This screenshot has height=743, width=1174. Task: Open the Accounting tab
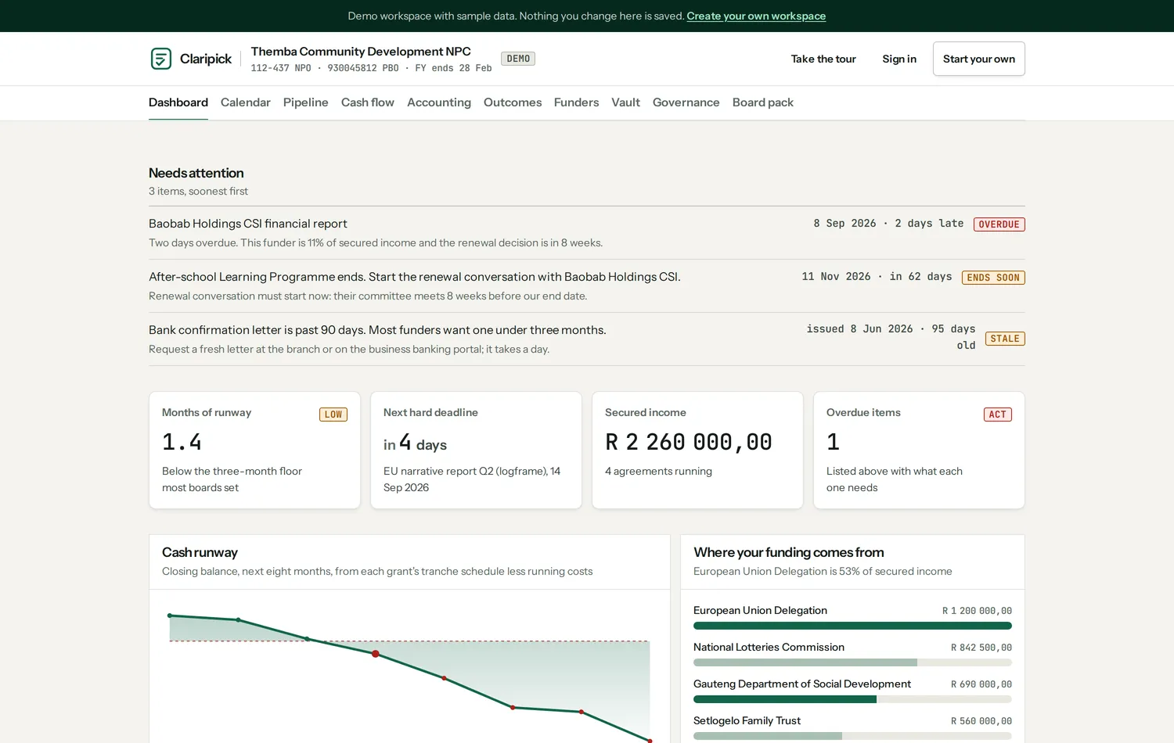click(439, 102)
